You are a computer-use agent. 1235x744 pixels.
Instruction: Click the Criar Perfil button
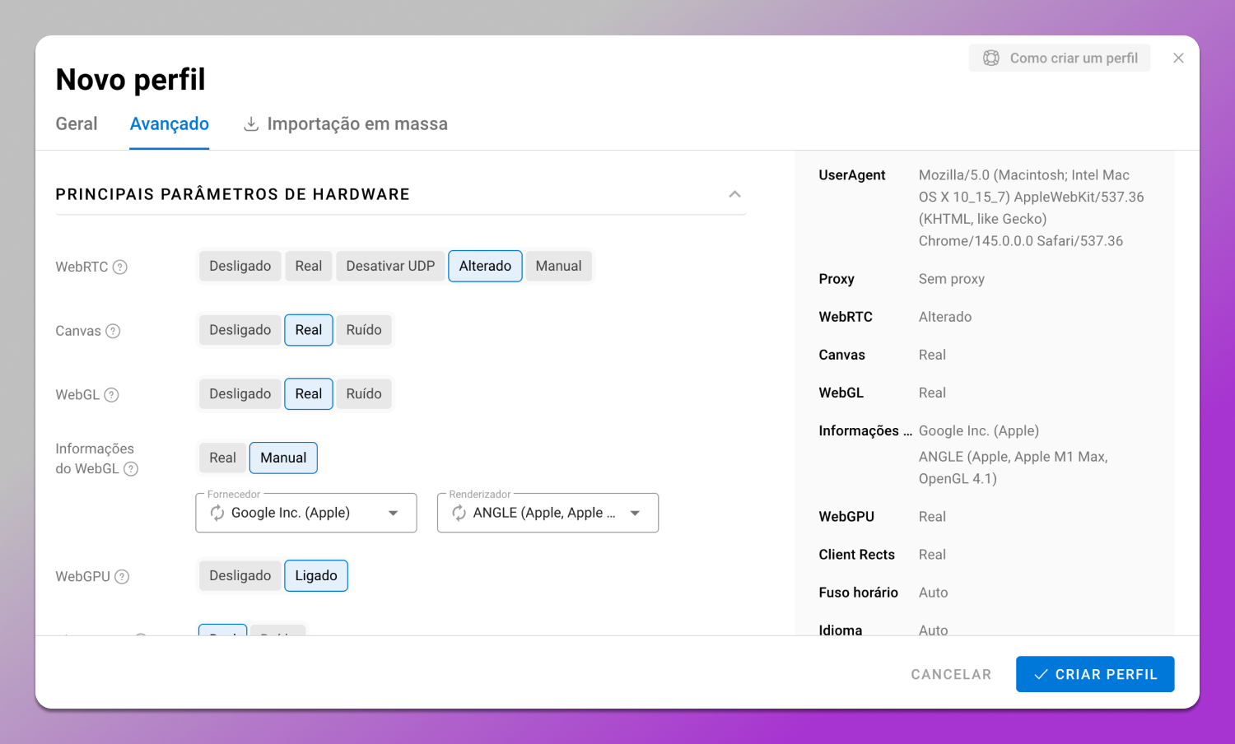point(1094,674)
